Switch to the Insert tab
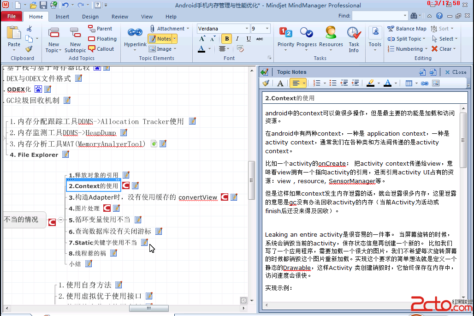The image size is (474, 316). coord(62,17)
